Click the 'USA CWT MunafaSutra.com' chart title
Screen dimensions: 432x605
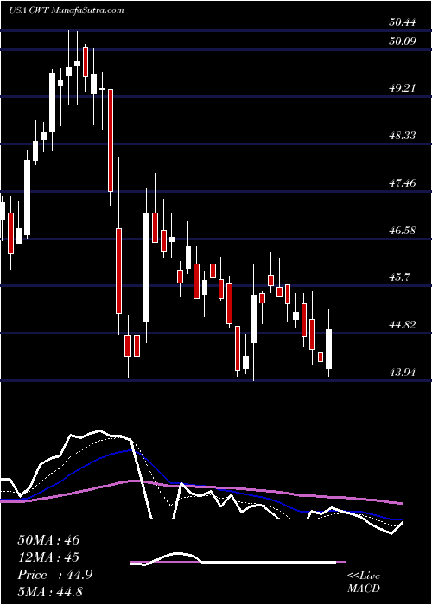[x=67, y=10]
